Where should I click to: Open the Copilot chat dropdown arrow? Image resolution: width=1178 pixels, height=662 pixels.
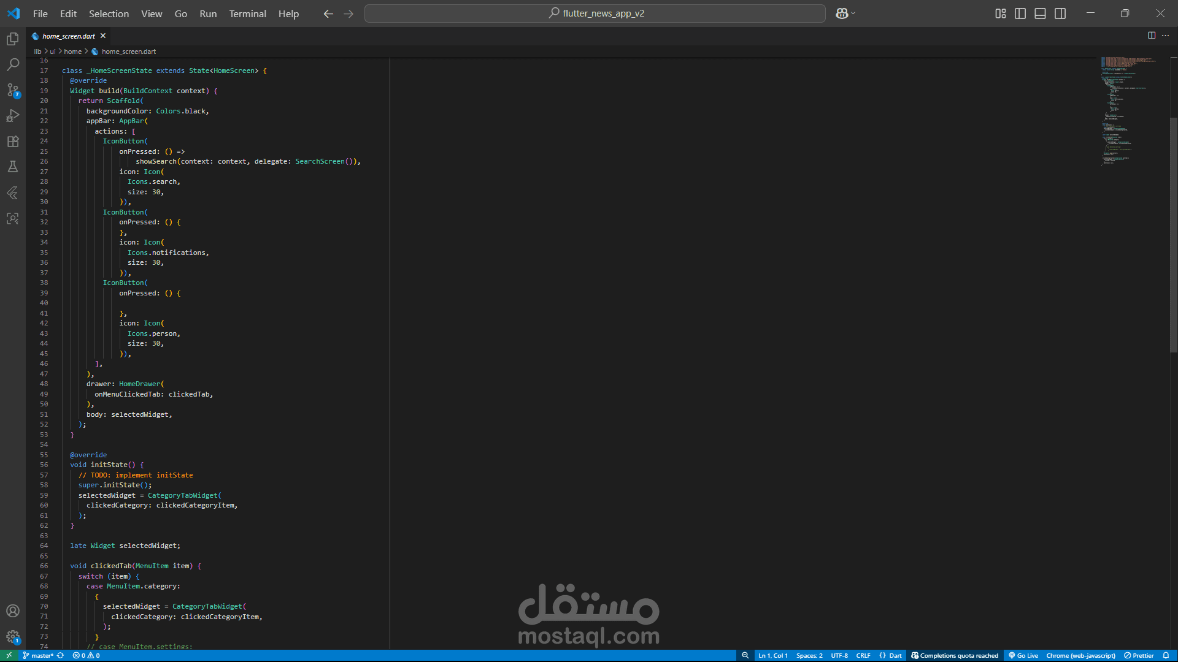pos(853,13)
